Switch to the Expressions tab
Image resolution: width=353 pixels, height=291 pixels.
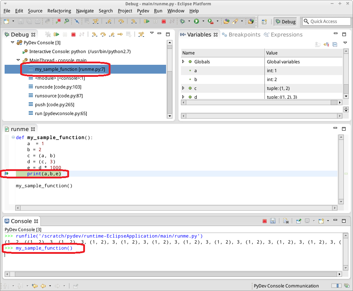point(283,35)
